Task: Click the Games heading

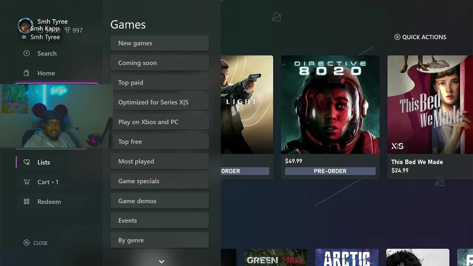Action: point(128,24)
